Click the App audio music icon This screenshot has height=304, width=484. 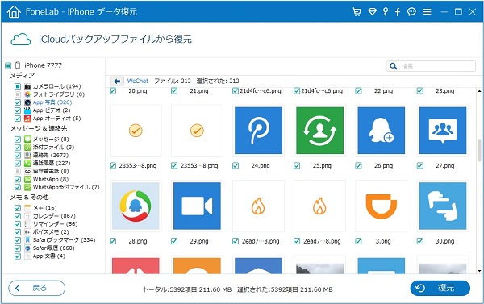(27, 119)
